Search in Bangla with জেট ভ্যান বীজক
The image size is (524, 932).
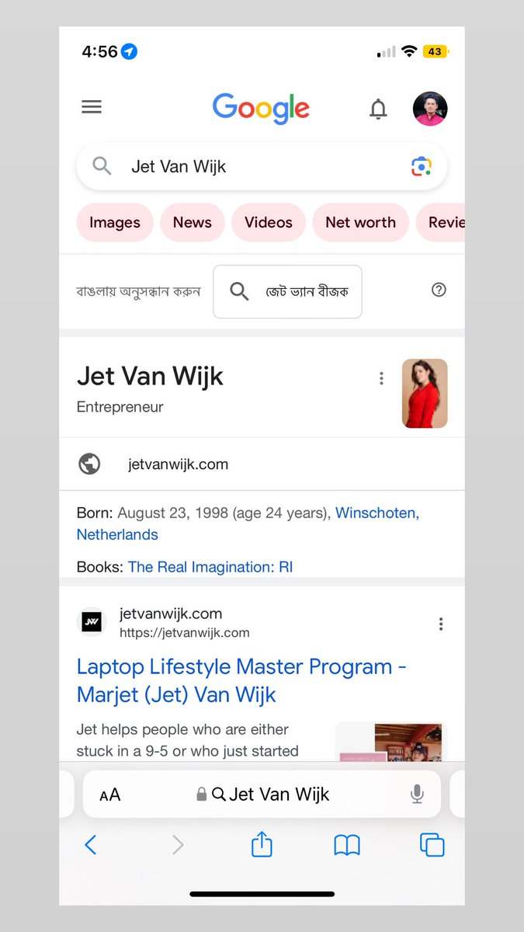(x=287, y=291)
